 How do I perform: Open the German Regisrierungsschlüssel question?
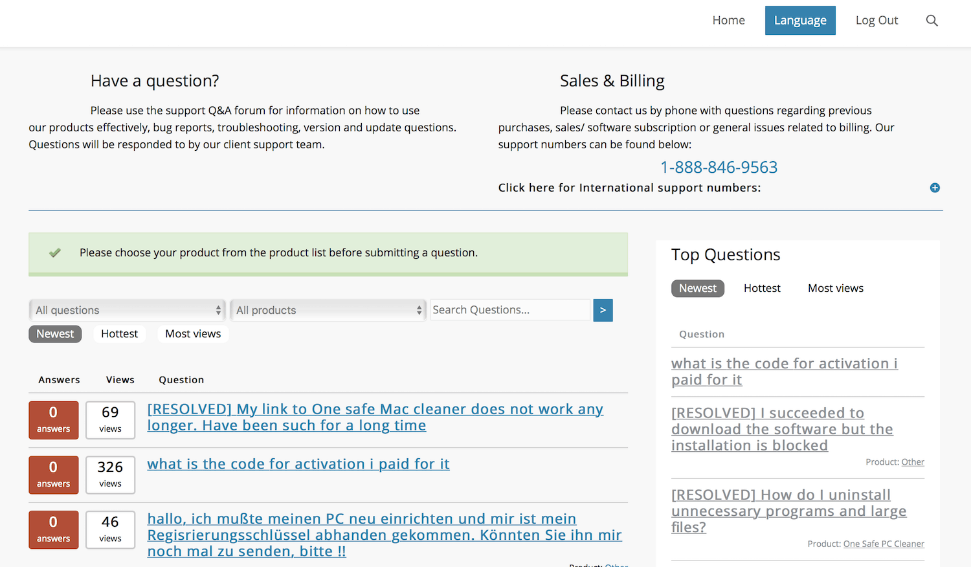(x=384, y=535)
